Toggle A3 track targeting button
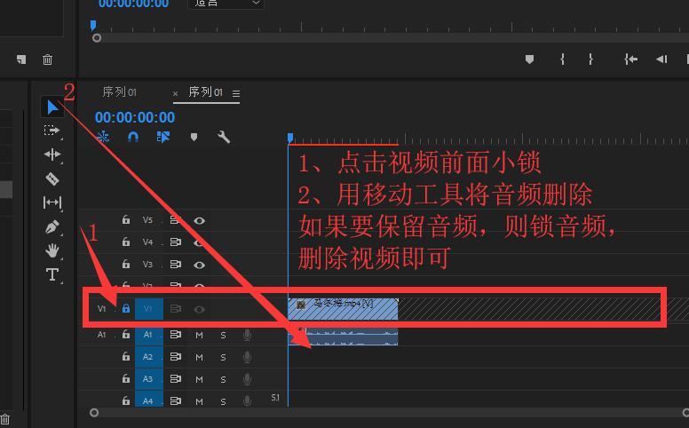Screen dimensions: 689x428 pos(148,379)
